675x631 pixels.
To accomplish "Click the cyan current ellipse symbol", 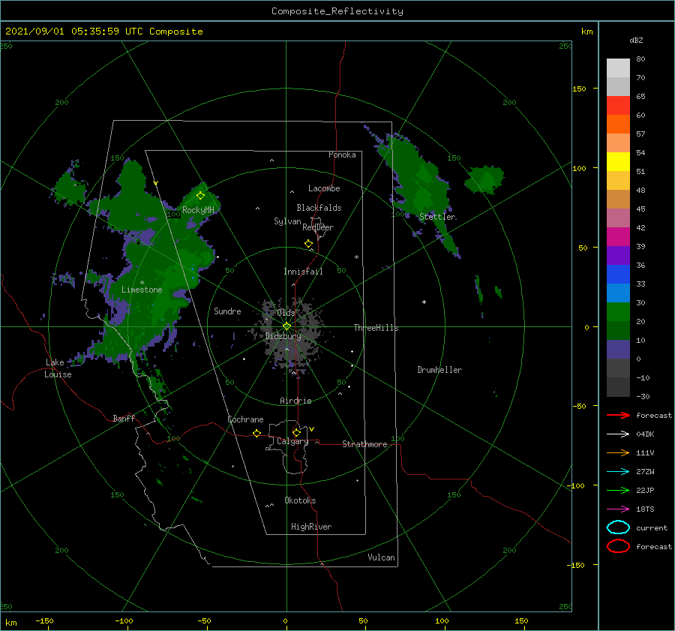I will point(618,527).
